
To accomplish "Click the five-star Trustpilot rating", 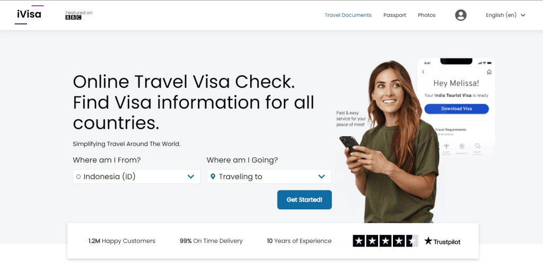I will click(385, 241).
